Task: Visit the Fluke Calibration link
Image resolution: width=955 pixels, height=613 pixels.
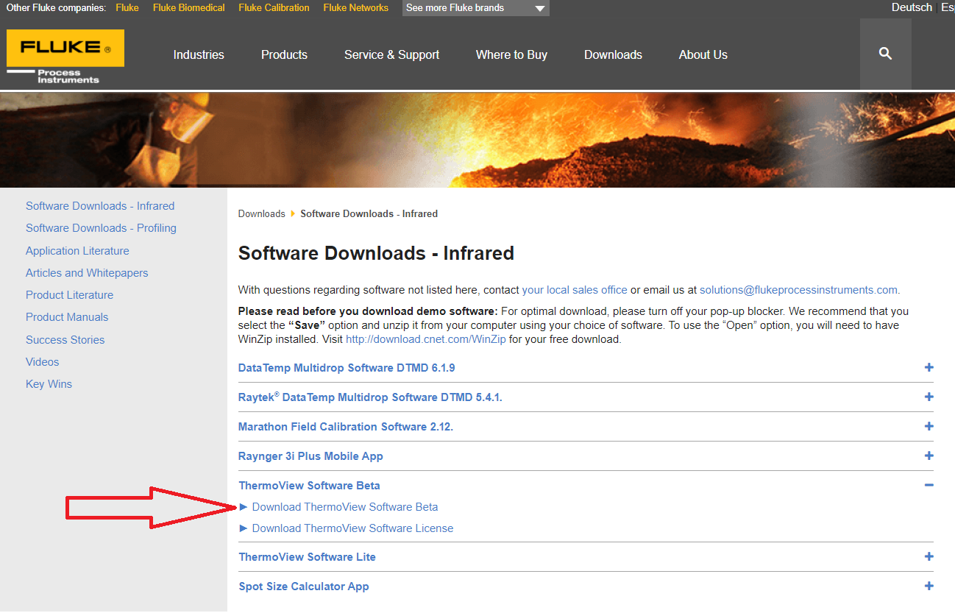Action: click(274, 8)
